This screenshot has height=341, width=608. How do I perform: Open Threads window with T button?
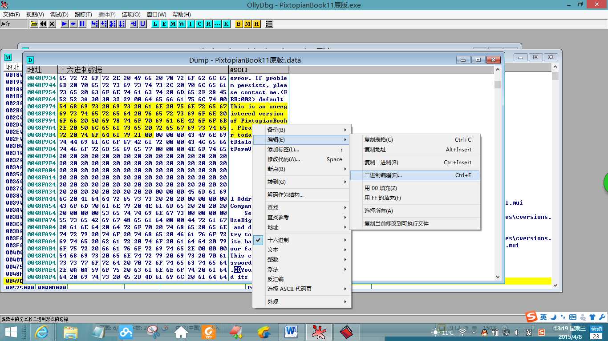tap(191, 24)
